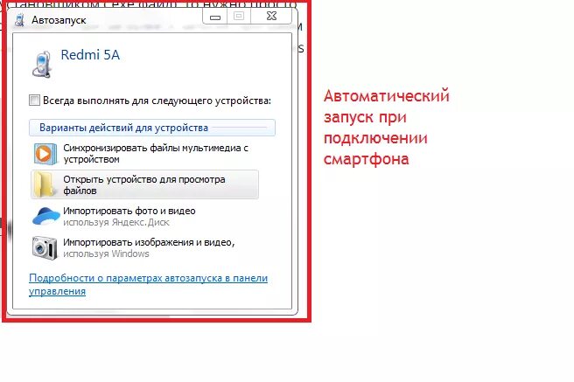This screenshot has width=574, height=382.
Task: Tick 'Всегда выполнять для следующего устройства' checkbox
Action: pyautogui.click(x=34, y=101)
